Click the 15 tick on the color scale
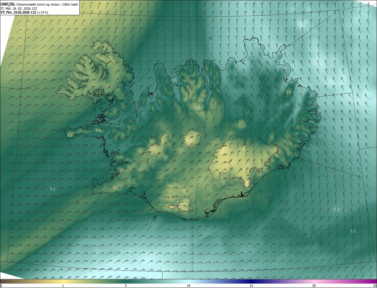The image size is (377, 288). [x=251, y=286]
